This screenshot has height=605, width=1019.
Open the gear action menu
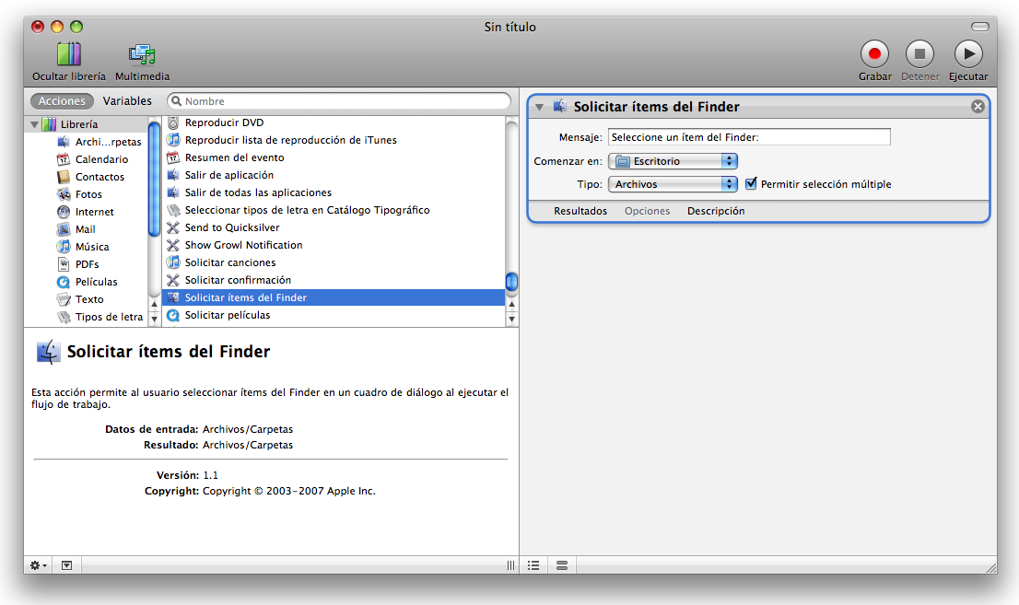pyautogui.click(x=39, y=565)
